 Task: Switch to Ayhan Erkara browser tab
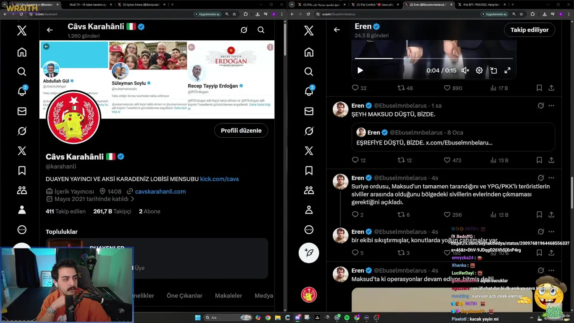click(x=140, y=4)
